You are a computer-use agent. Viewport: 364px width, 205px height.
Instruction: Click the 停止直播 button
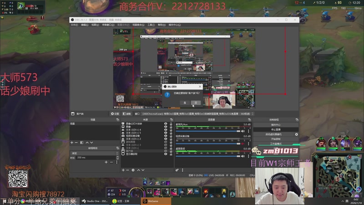[276, 129]
